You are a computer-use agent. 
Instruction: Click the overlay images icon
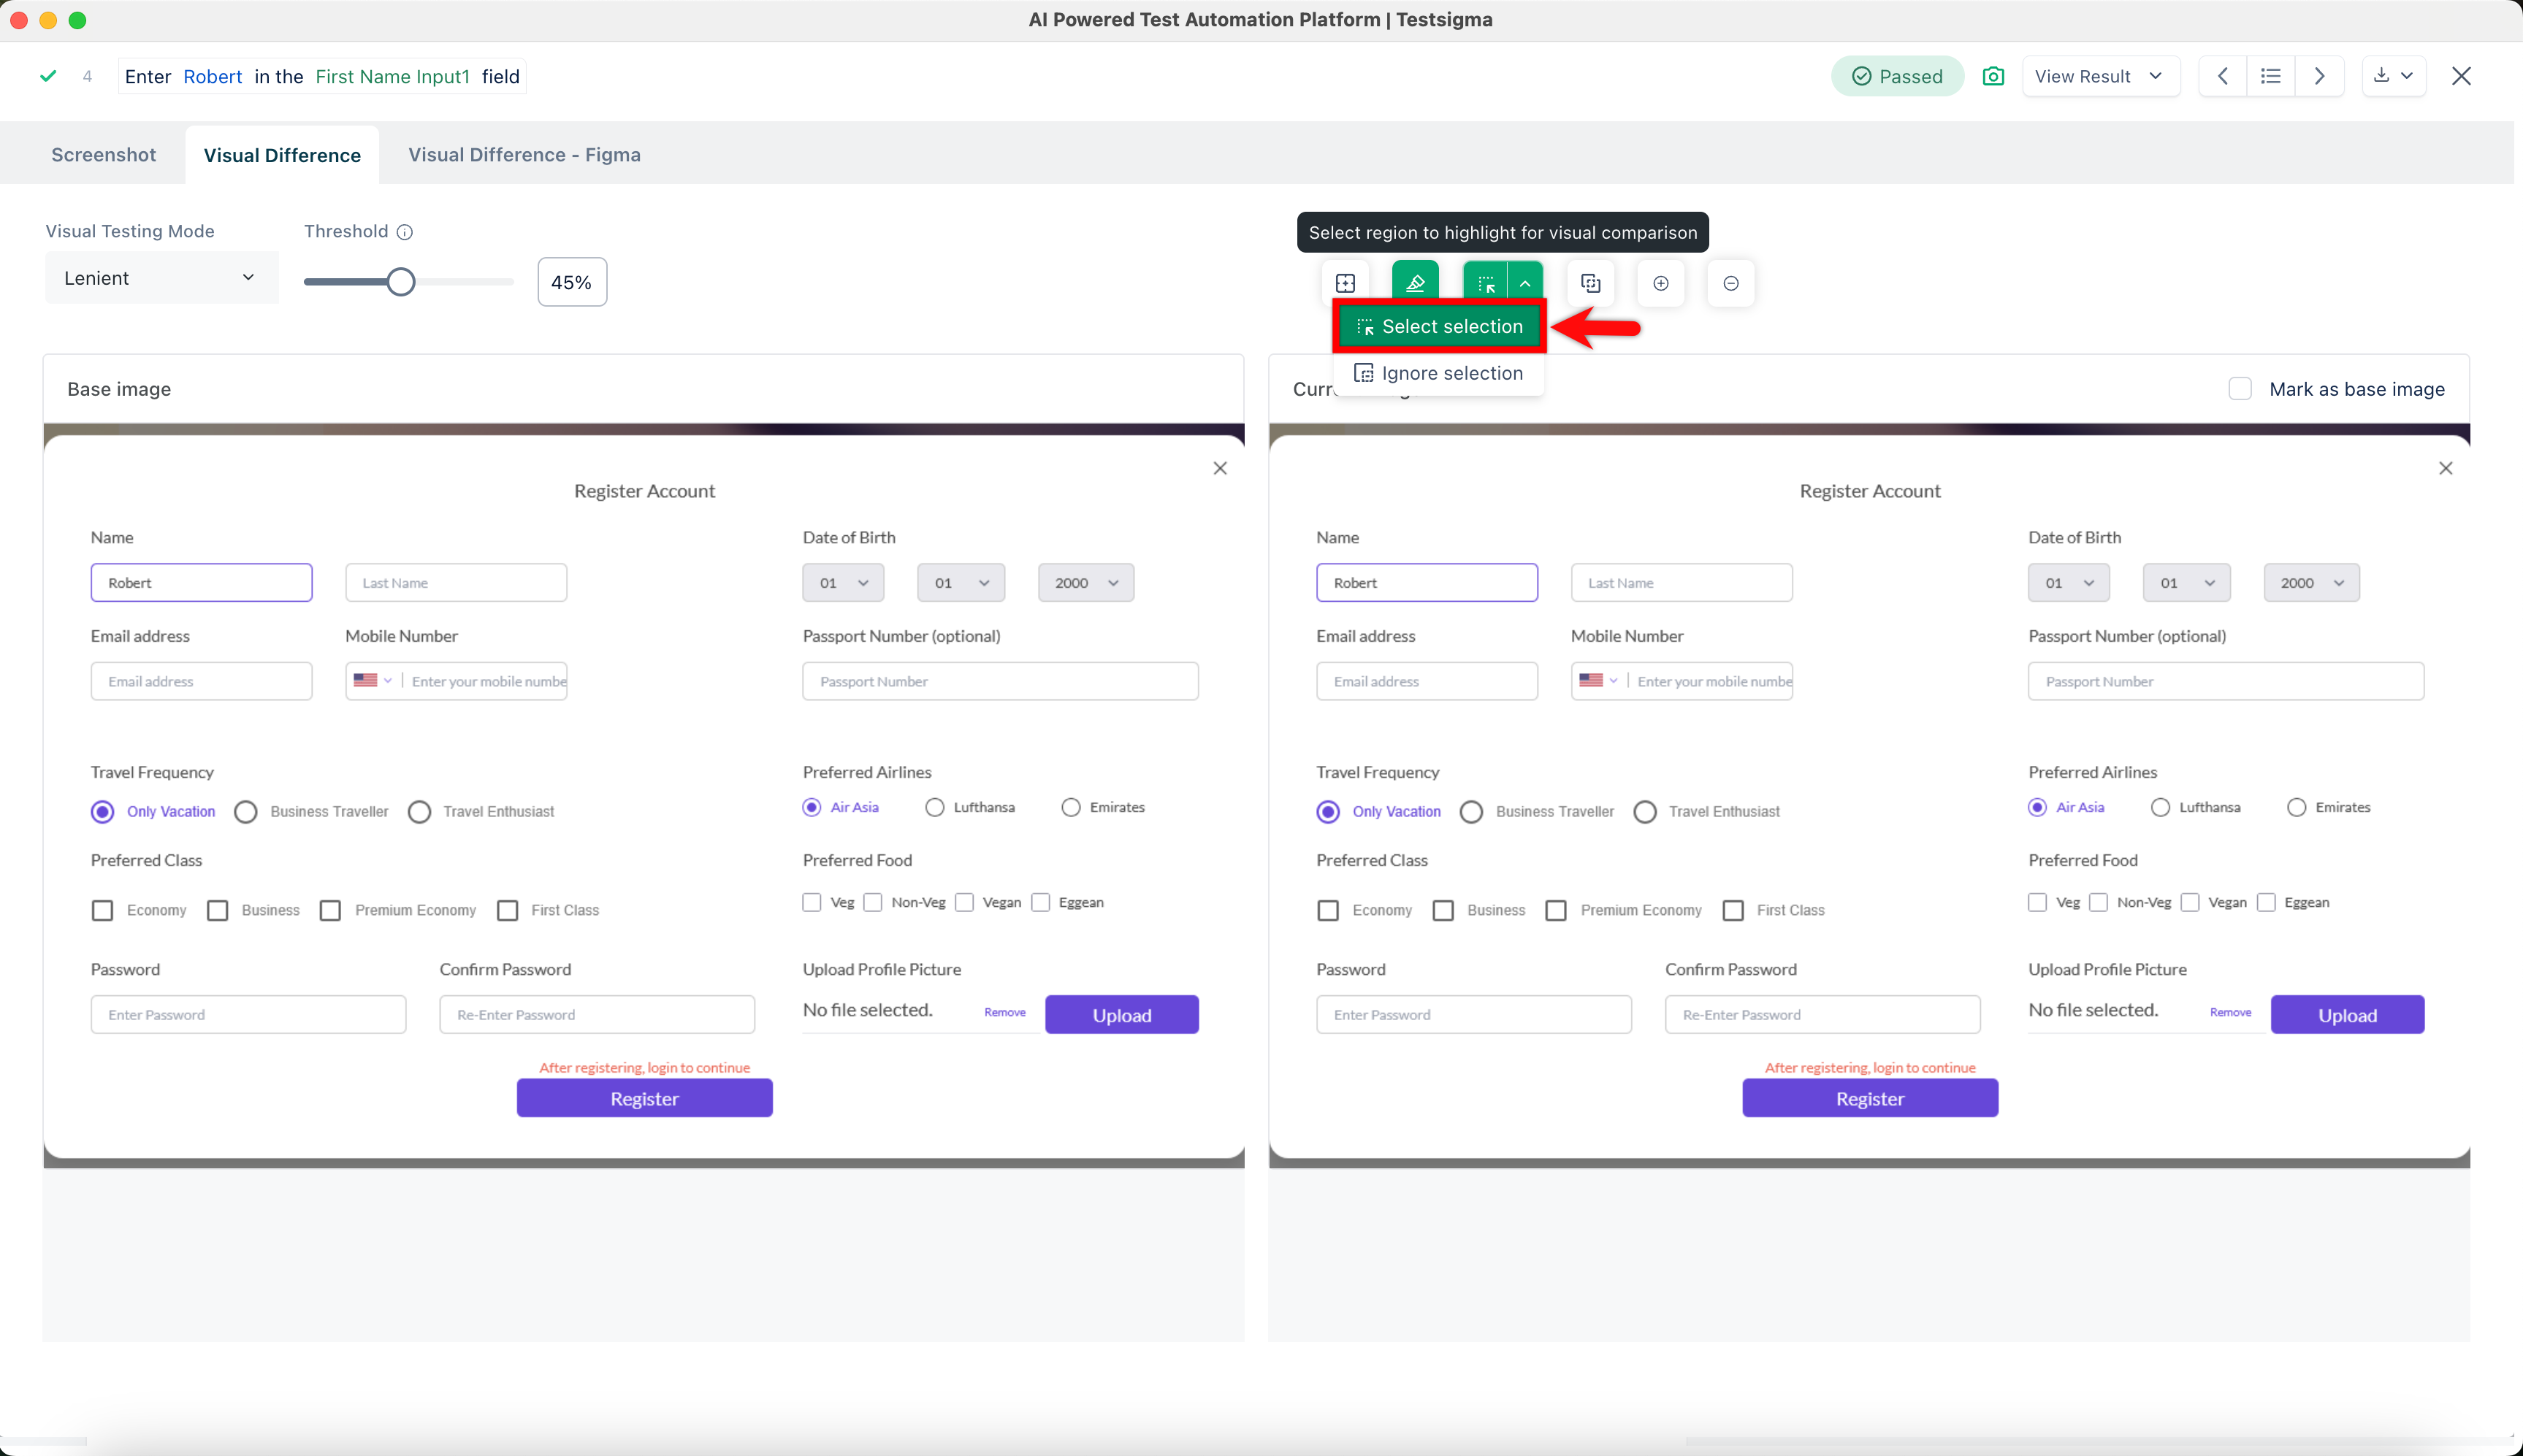pyautogui.click(x=1591, y=283)
